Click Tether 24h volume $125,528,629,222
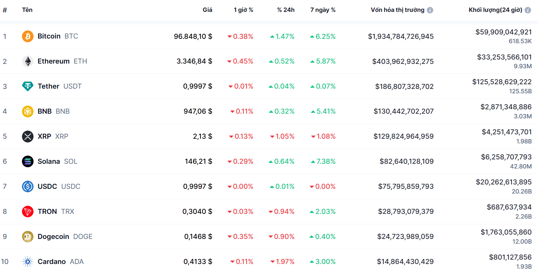 (502, 82)
